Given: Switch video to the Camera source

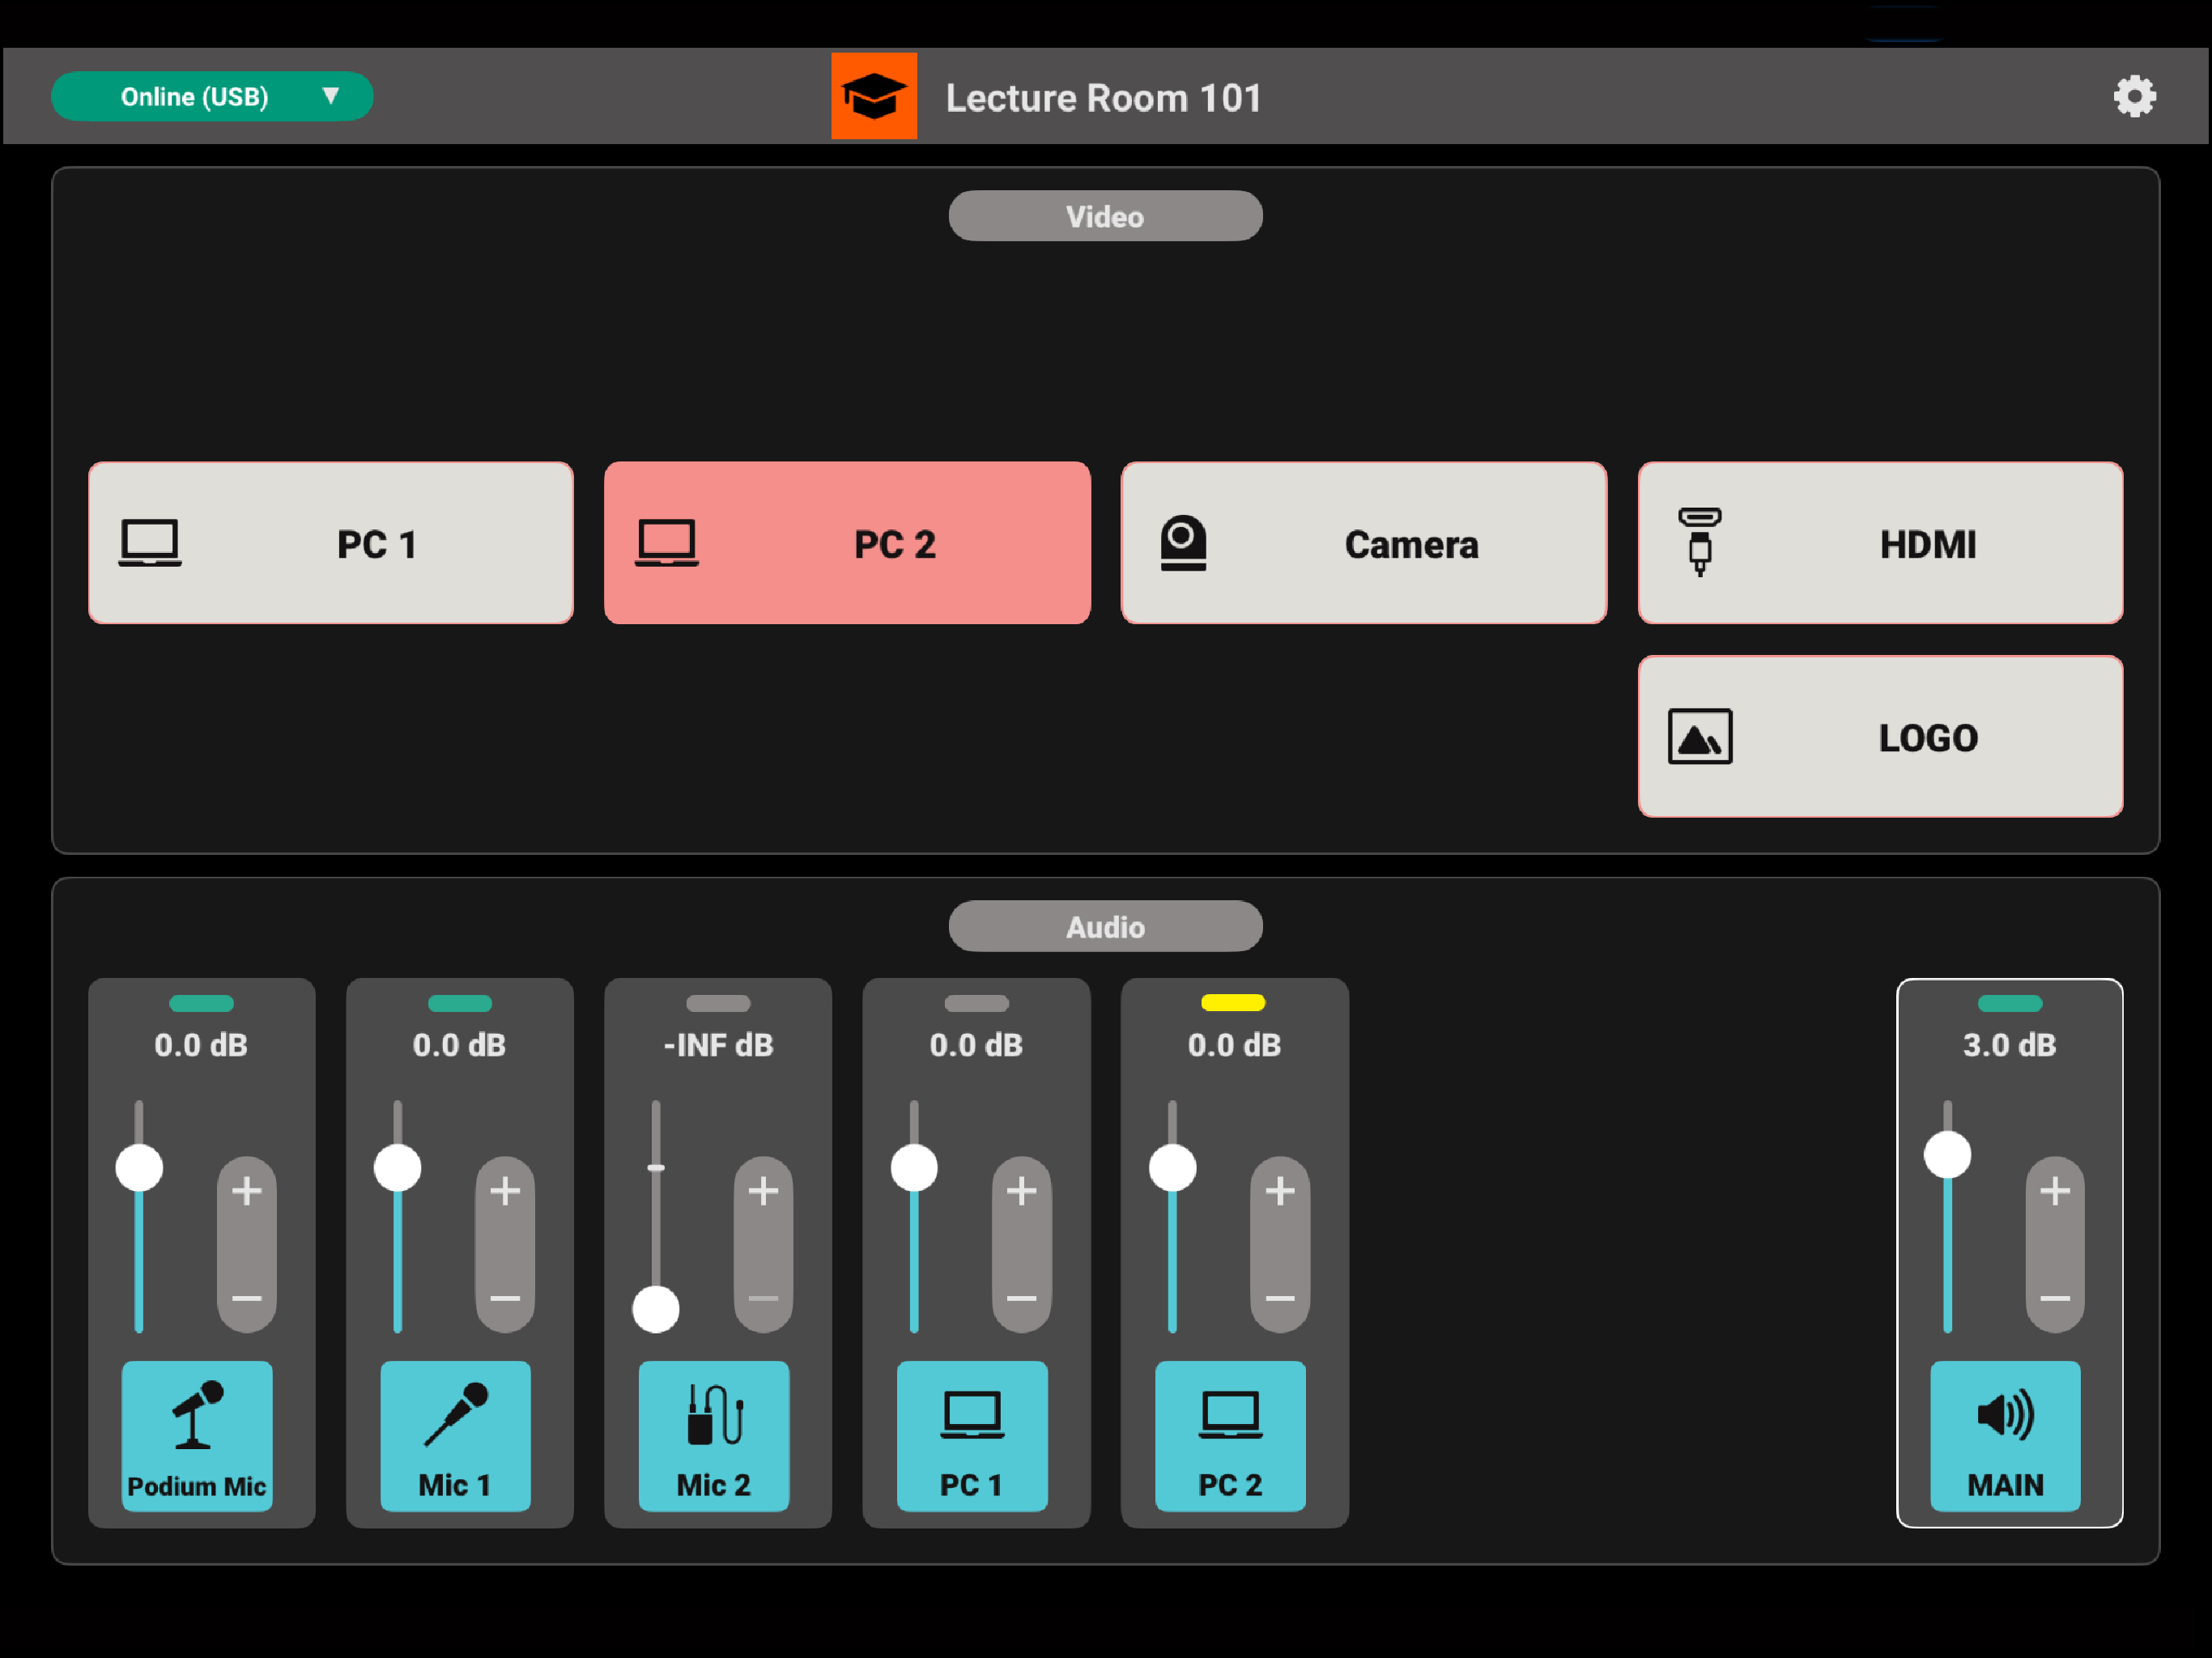Looking at the screenshot, I should (x=1363, y=543).
